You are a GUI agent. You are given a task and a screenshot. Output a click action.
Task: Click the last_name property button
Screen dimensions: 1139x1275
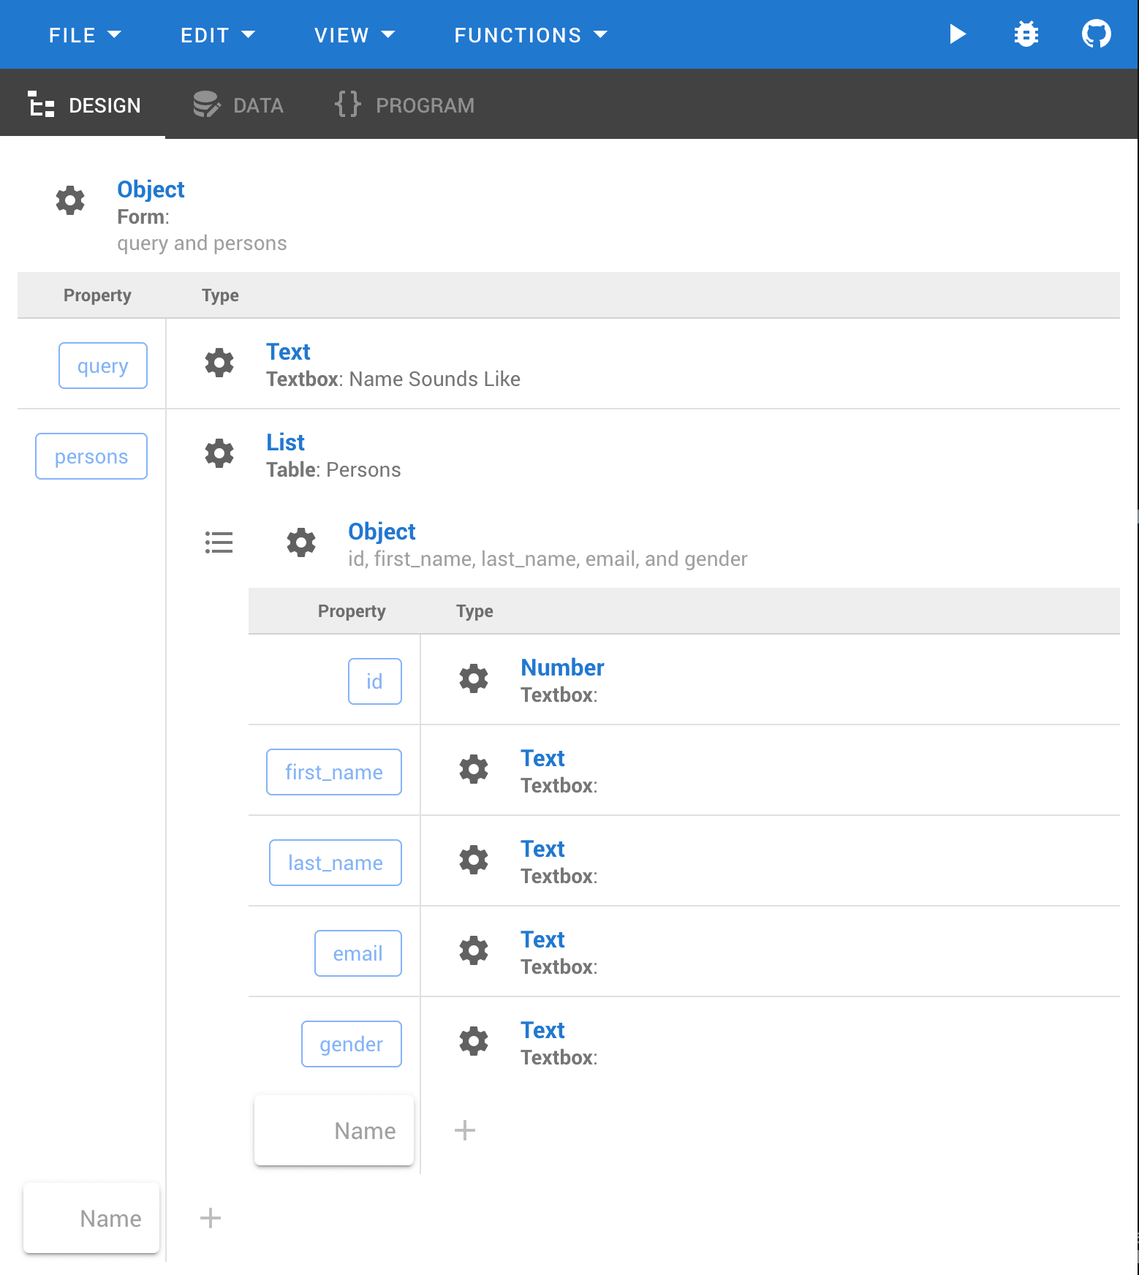point(336,863)
